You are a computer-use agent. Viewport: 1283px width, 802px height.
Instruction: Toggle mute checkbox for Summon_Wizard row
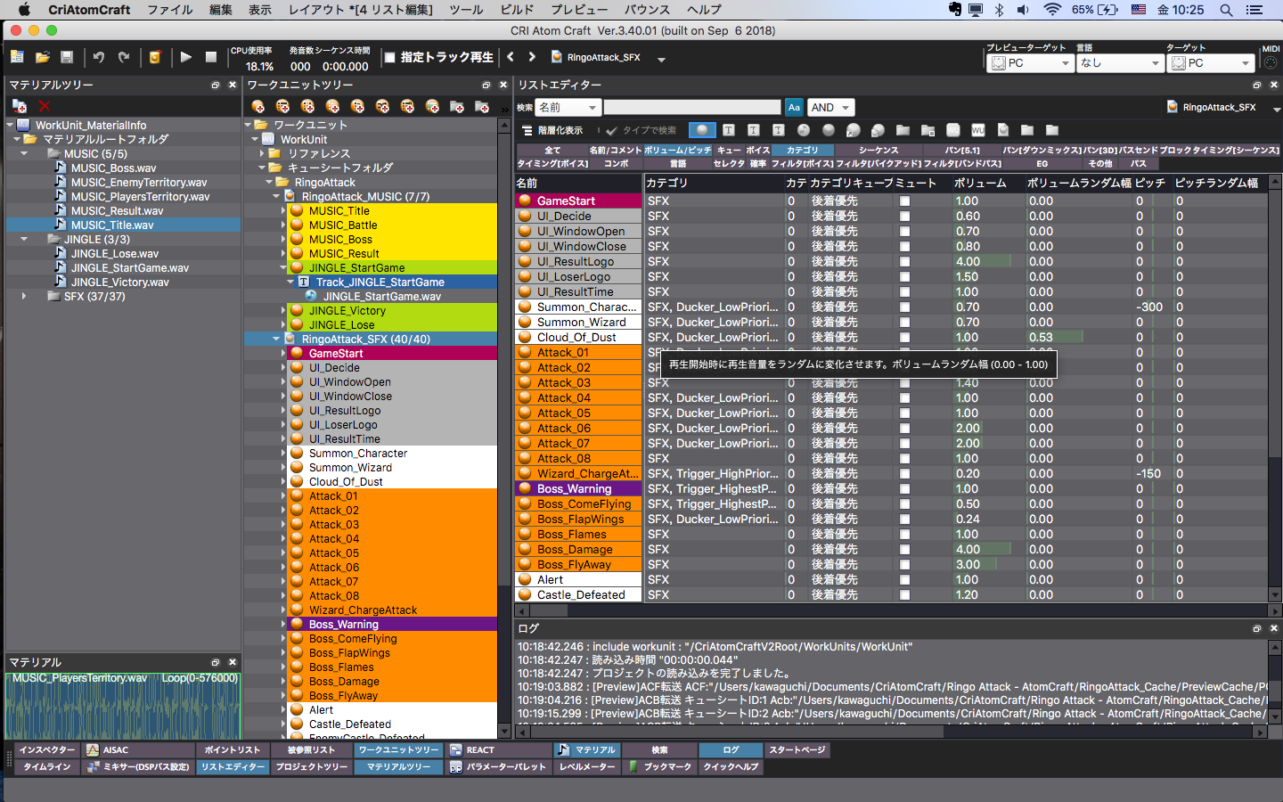click(904, 323)
